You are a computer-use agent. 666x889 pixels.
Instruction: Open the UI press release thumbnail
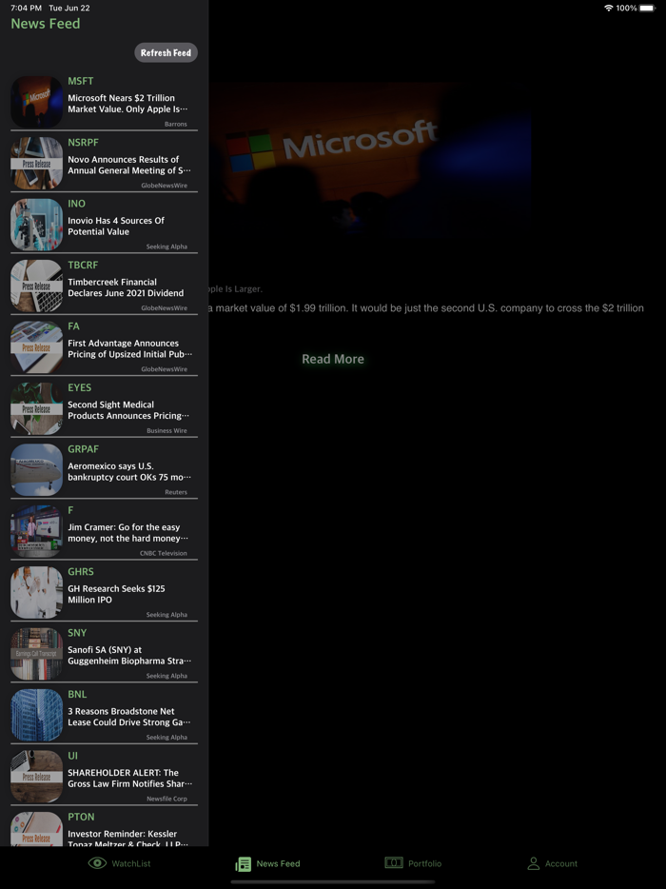coord(36,776)
